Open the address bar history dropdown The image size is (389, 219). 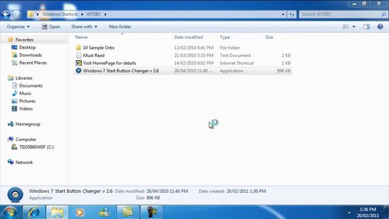283,15
